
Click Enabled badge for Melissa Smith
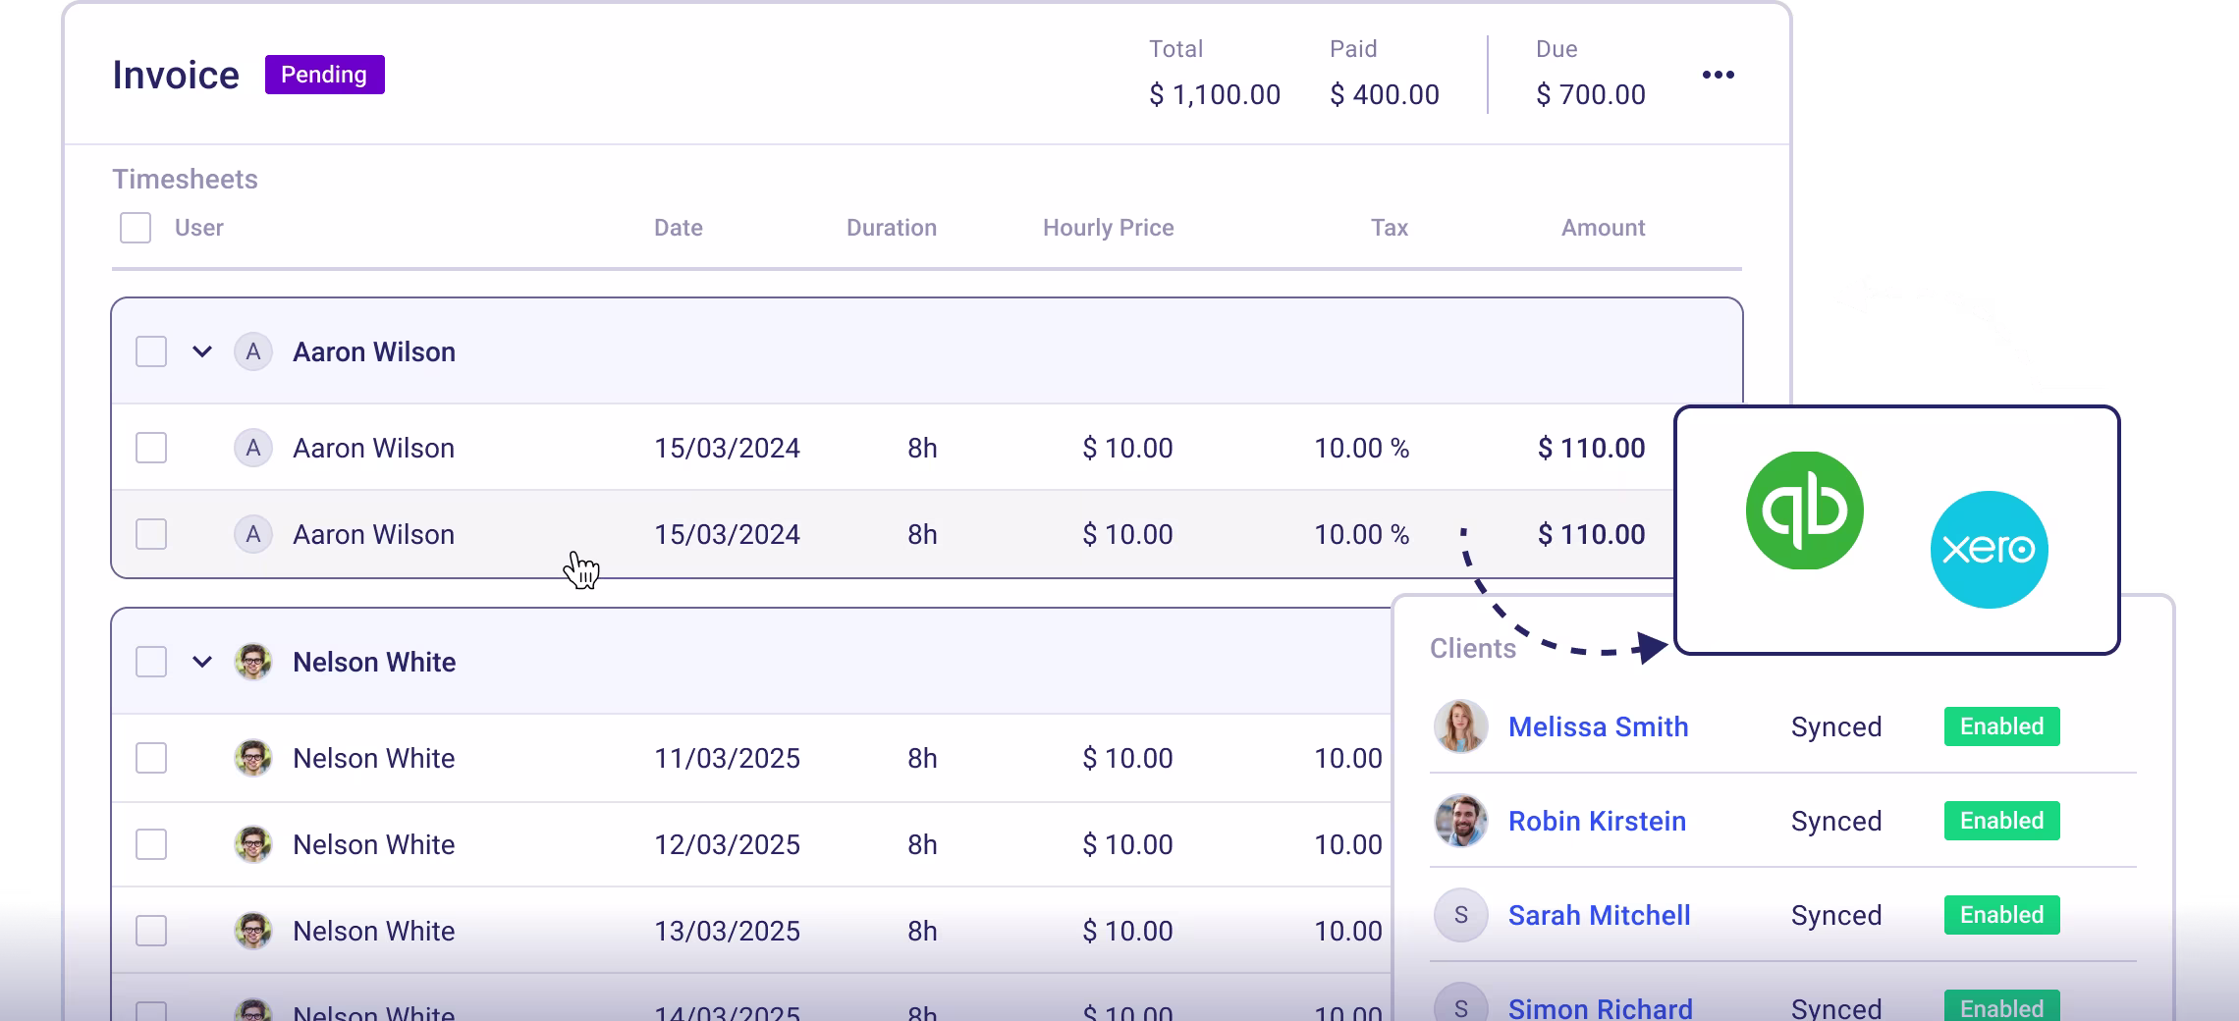point(2001,726)
